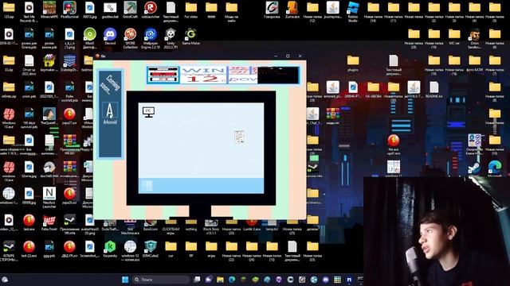The width and height of the screenshot is (510, 286).
Task: Open the False Front desktop shortcut
Action: tap(49, 222)
